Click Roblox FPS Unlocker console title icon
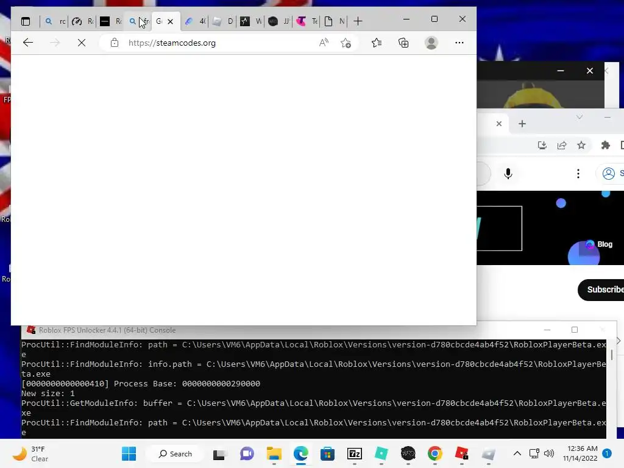 click(30, 330)
